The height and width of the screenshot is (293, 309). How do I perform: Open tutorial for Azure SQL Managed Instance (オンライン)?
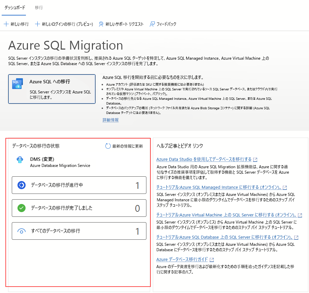tap(219, 187)
